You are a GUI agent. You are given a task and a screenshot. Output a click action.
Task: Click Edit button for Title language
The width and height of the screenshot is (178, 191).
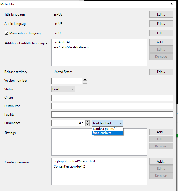pos(161,14)
